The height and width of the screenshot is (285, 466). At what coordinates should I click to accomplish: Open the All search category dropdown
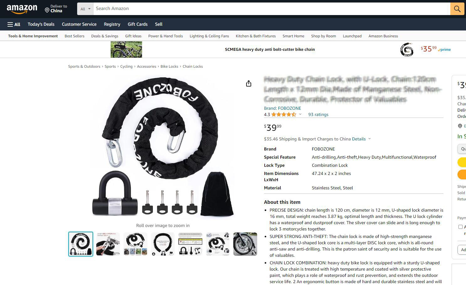85,9
